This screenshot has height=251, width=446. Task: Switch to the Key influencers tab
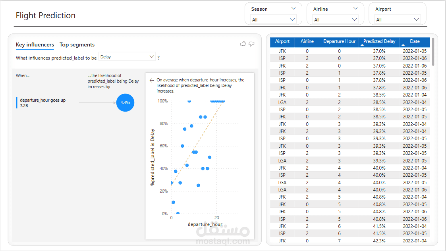coord(35,45)
